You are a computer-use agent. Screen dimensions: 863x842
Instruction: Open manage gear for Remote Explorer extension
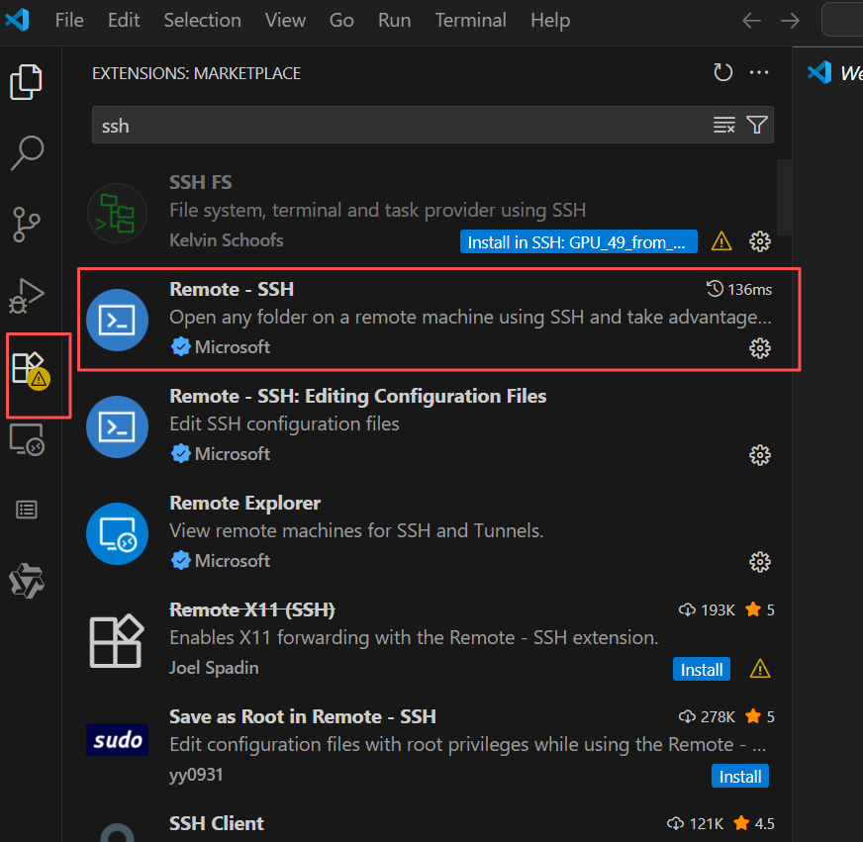(759, 562)
